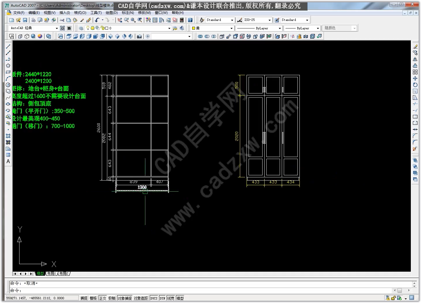Click the Plot printer icon
421x303 pixels.
point(33,20)
